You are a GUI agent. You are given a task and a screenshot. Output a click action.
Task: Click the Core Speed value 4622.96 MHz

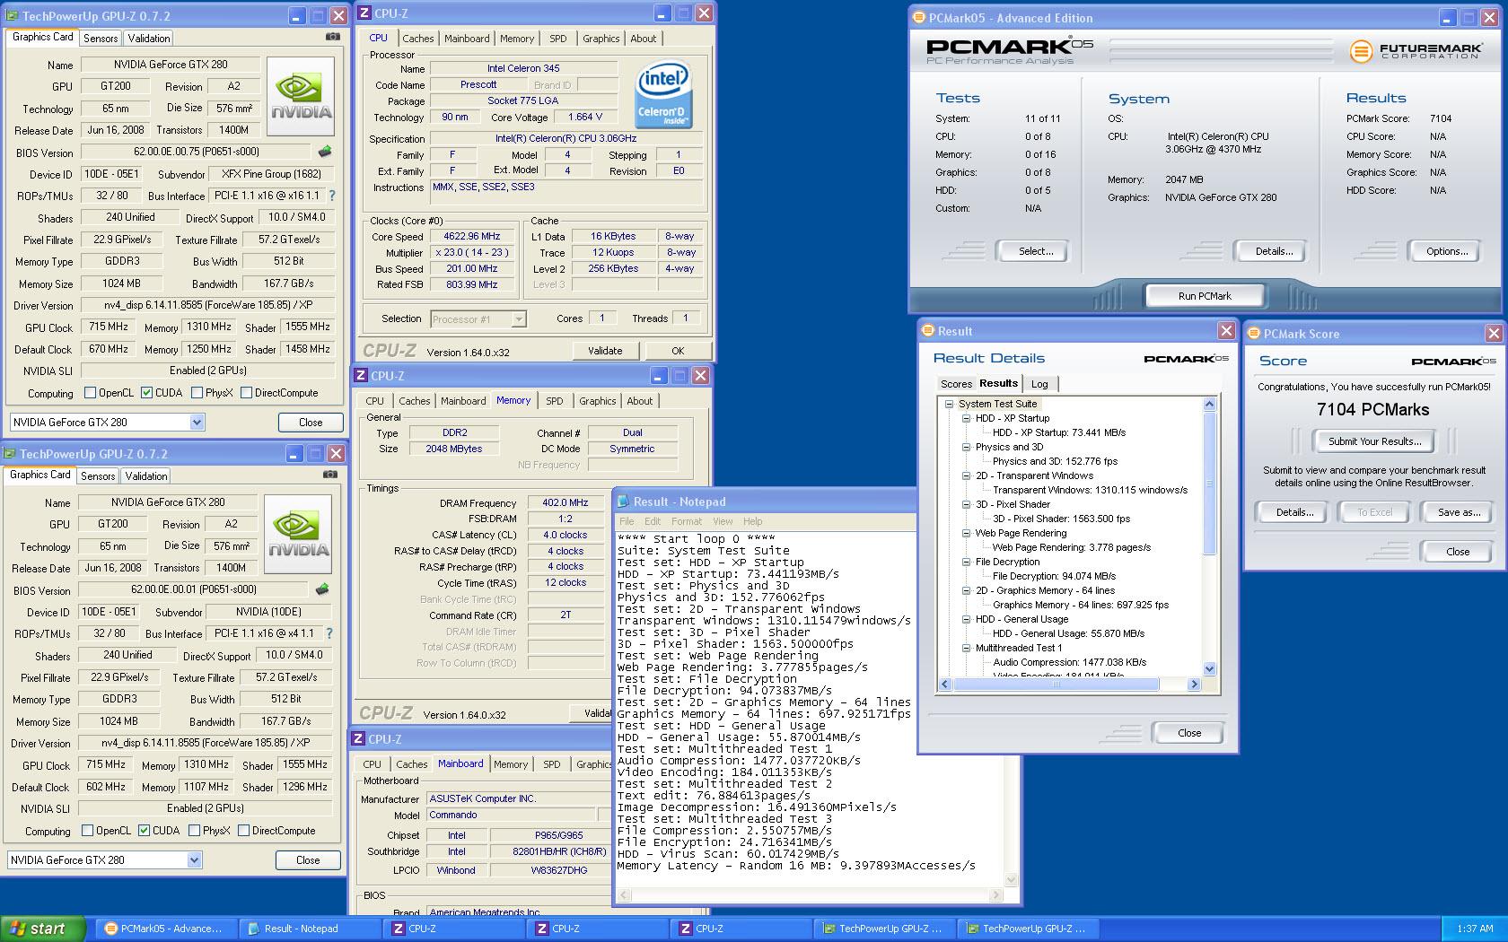point(472,236)
